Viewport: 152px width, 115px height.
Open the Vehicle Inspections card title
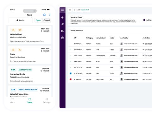19,94
